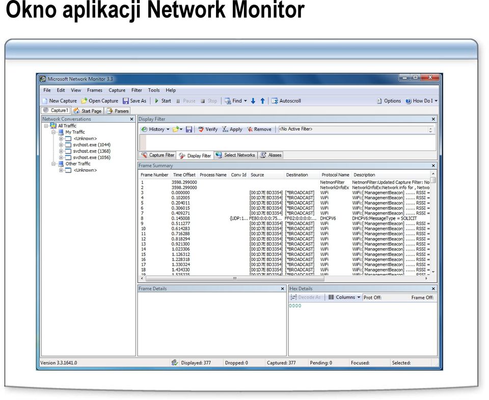Open the Columns dropdown in Hex Details
This screenshot has width=489, height=400.
(344, 298)
